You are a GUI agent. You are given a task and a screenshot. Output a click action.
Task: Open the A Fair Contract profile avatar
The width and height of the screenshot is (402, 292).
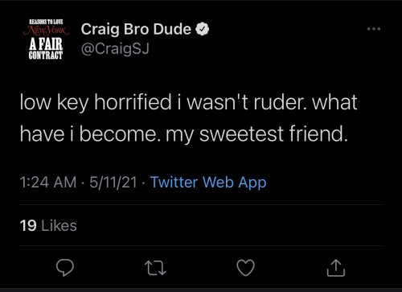click(46, 39)
